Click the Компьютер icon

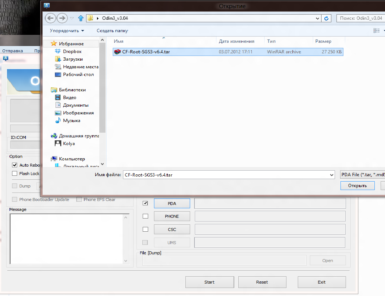tap(54, 159)
